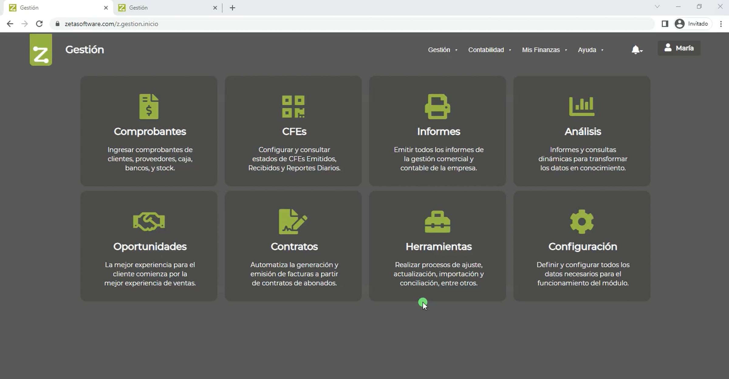Screen dimensions: 729x379
Task: Expand the Contabilidad menu
Action: click(x=490, y=50)
